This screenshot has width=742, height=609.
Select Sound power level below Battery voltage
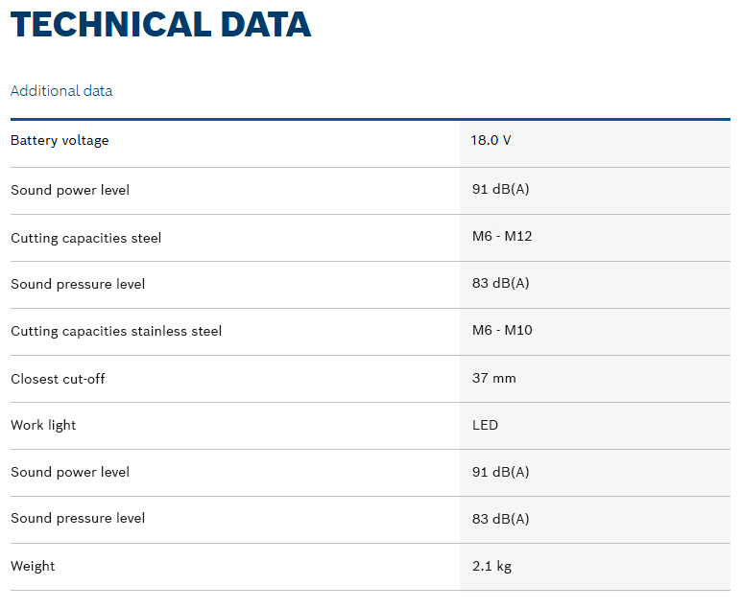70,190
